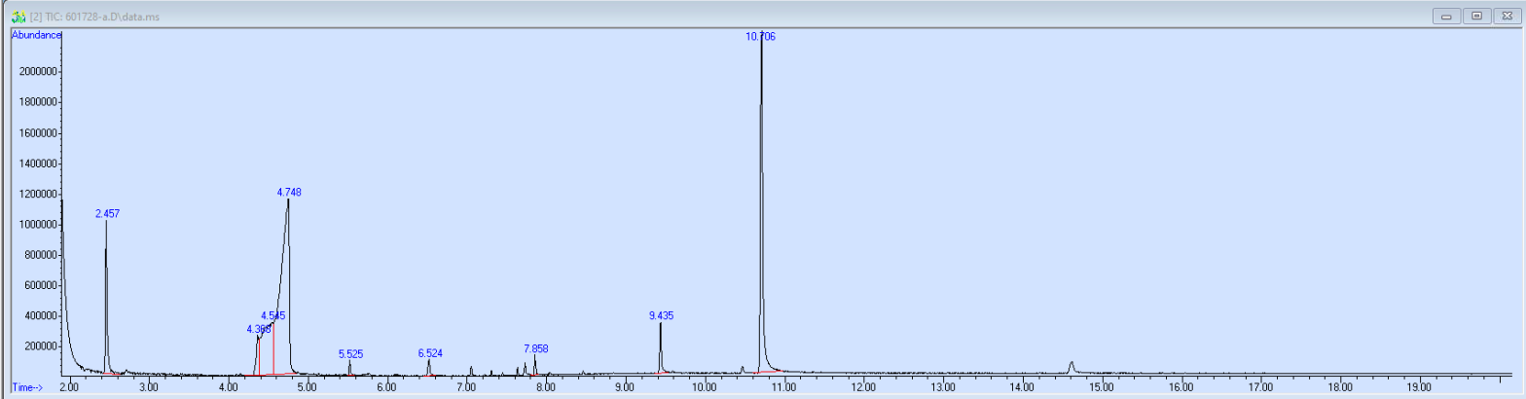The image size is (1526, 399).
Task: Click the 19.00 time axis label
Action: point(1420,387)
